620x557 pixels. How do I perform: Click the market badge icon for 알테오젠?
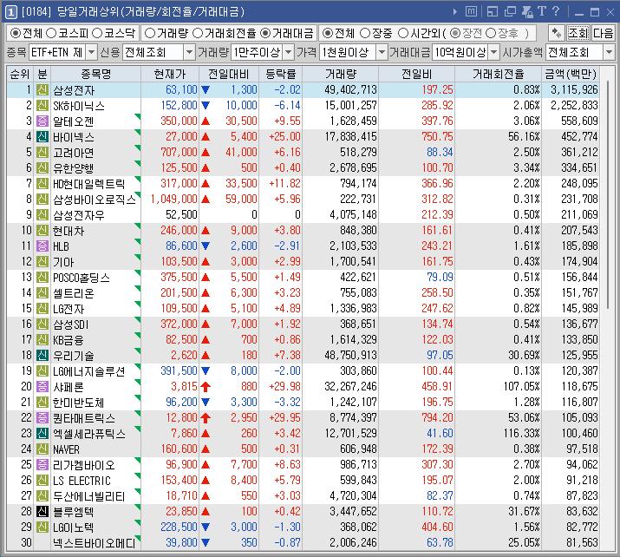(x=42, y=121)
